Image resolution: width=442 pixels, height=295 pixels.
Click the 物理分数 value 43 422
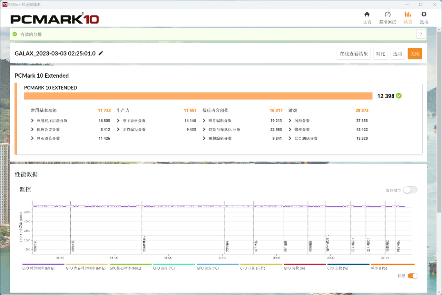362,130
